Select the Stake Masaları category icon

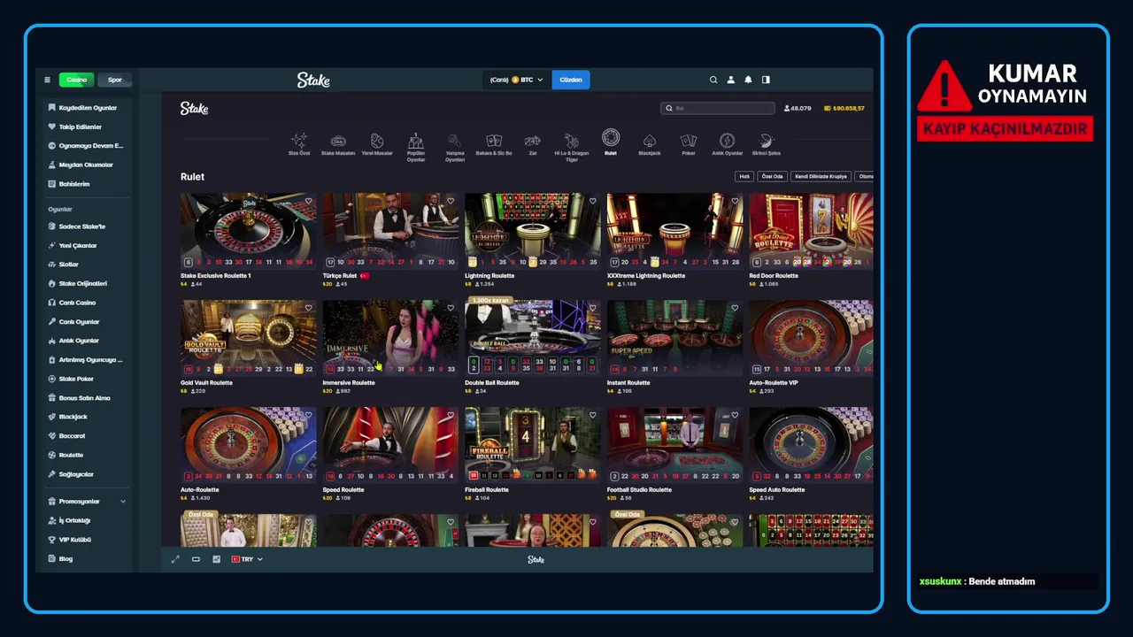point(338,141)
